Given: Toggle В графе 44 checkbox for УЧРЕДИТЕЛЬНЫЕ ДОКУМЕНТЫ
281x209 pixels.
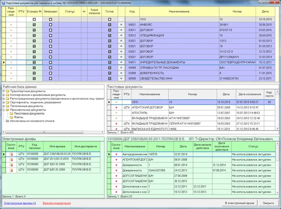Looking at the screenshot, I should pos(34,62).
